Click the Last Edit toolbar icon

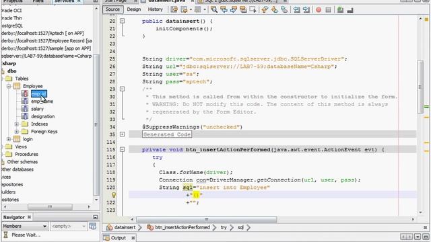pyautogui.click(x=174, y=9)
